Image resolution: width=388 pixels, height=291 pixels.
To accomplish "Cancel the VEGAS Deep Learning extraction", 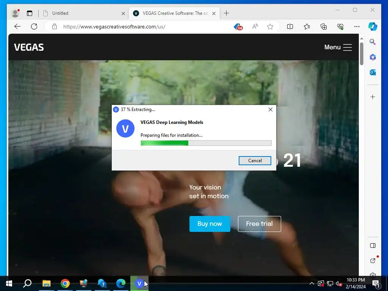I will [x=255, y=161].
